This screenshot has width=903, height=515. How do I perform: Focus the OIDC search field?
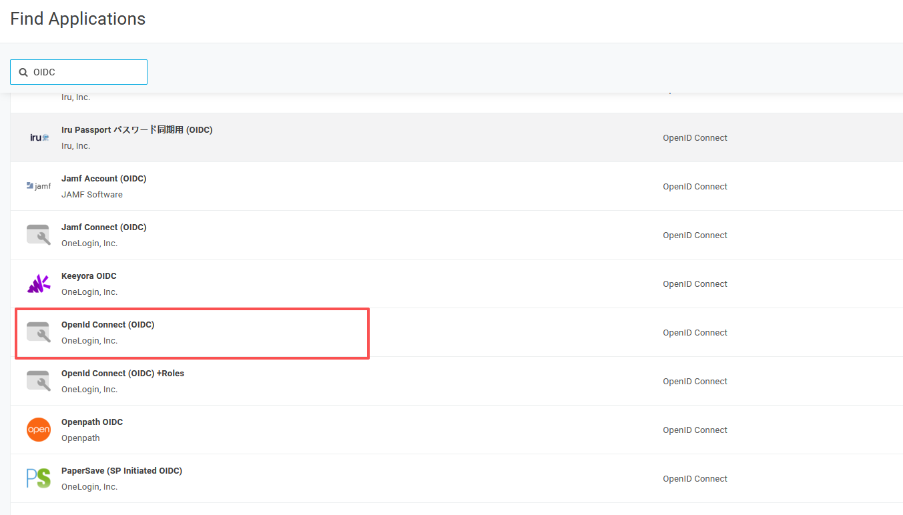[x=79, y=72]
